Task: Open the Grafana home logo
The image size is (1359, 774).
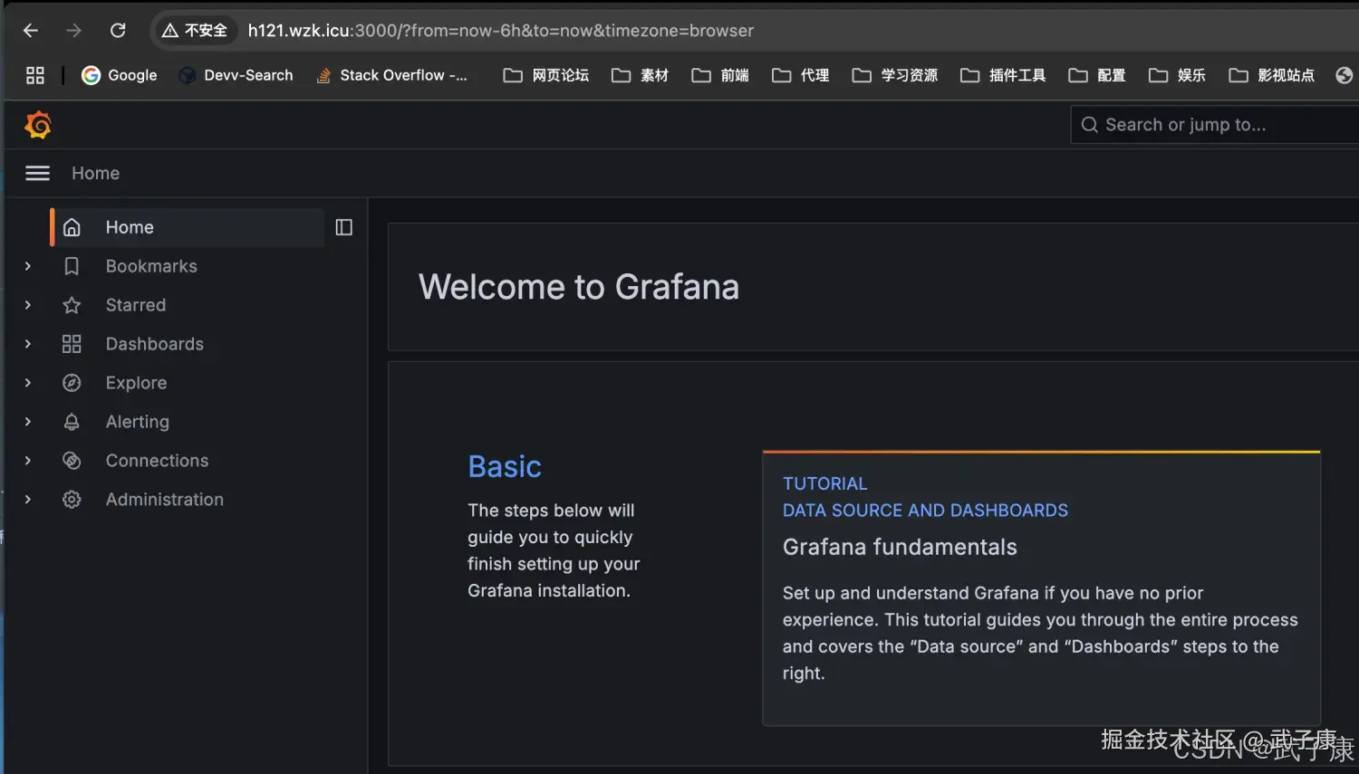Action: tap(37, 124)
